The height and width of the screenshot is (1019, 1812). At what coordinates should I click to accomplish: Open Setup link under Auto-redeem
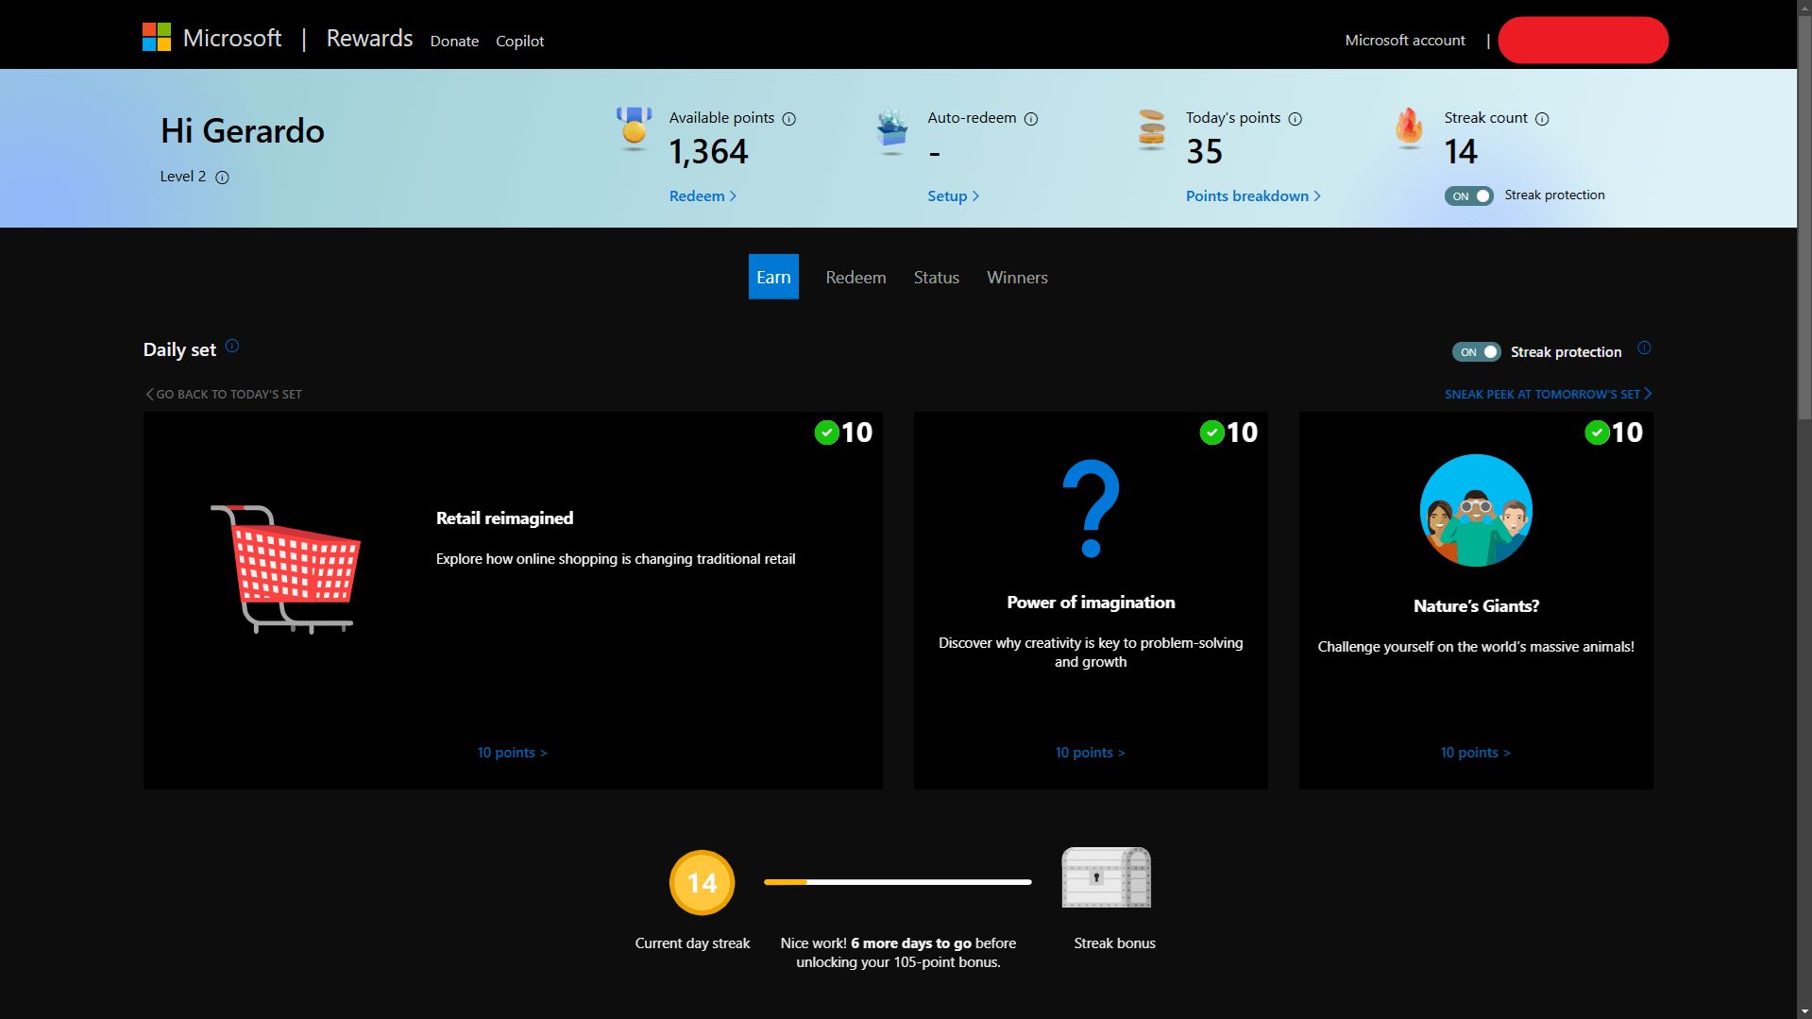click(x=953, y=196)
